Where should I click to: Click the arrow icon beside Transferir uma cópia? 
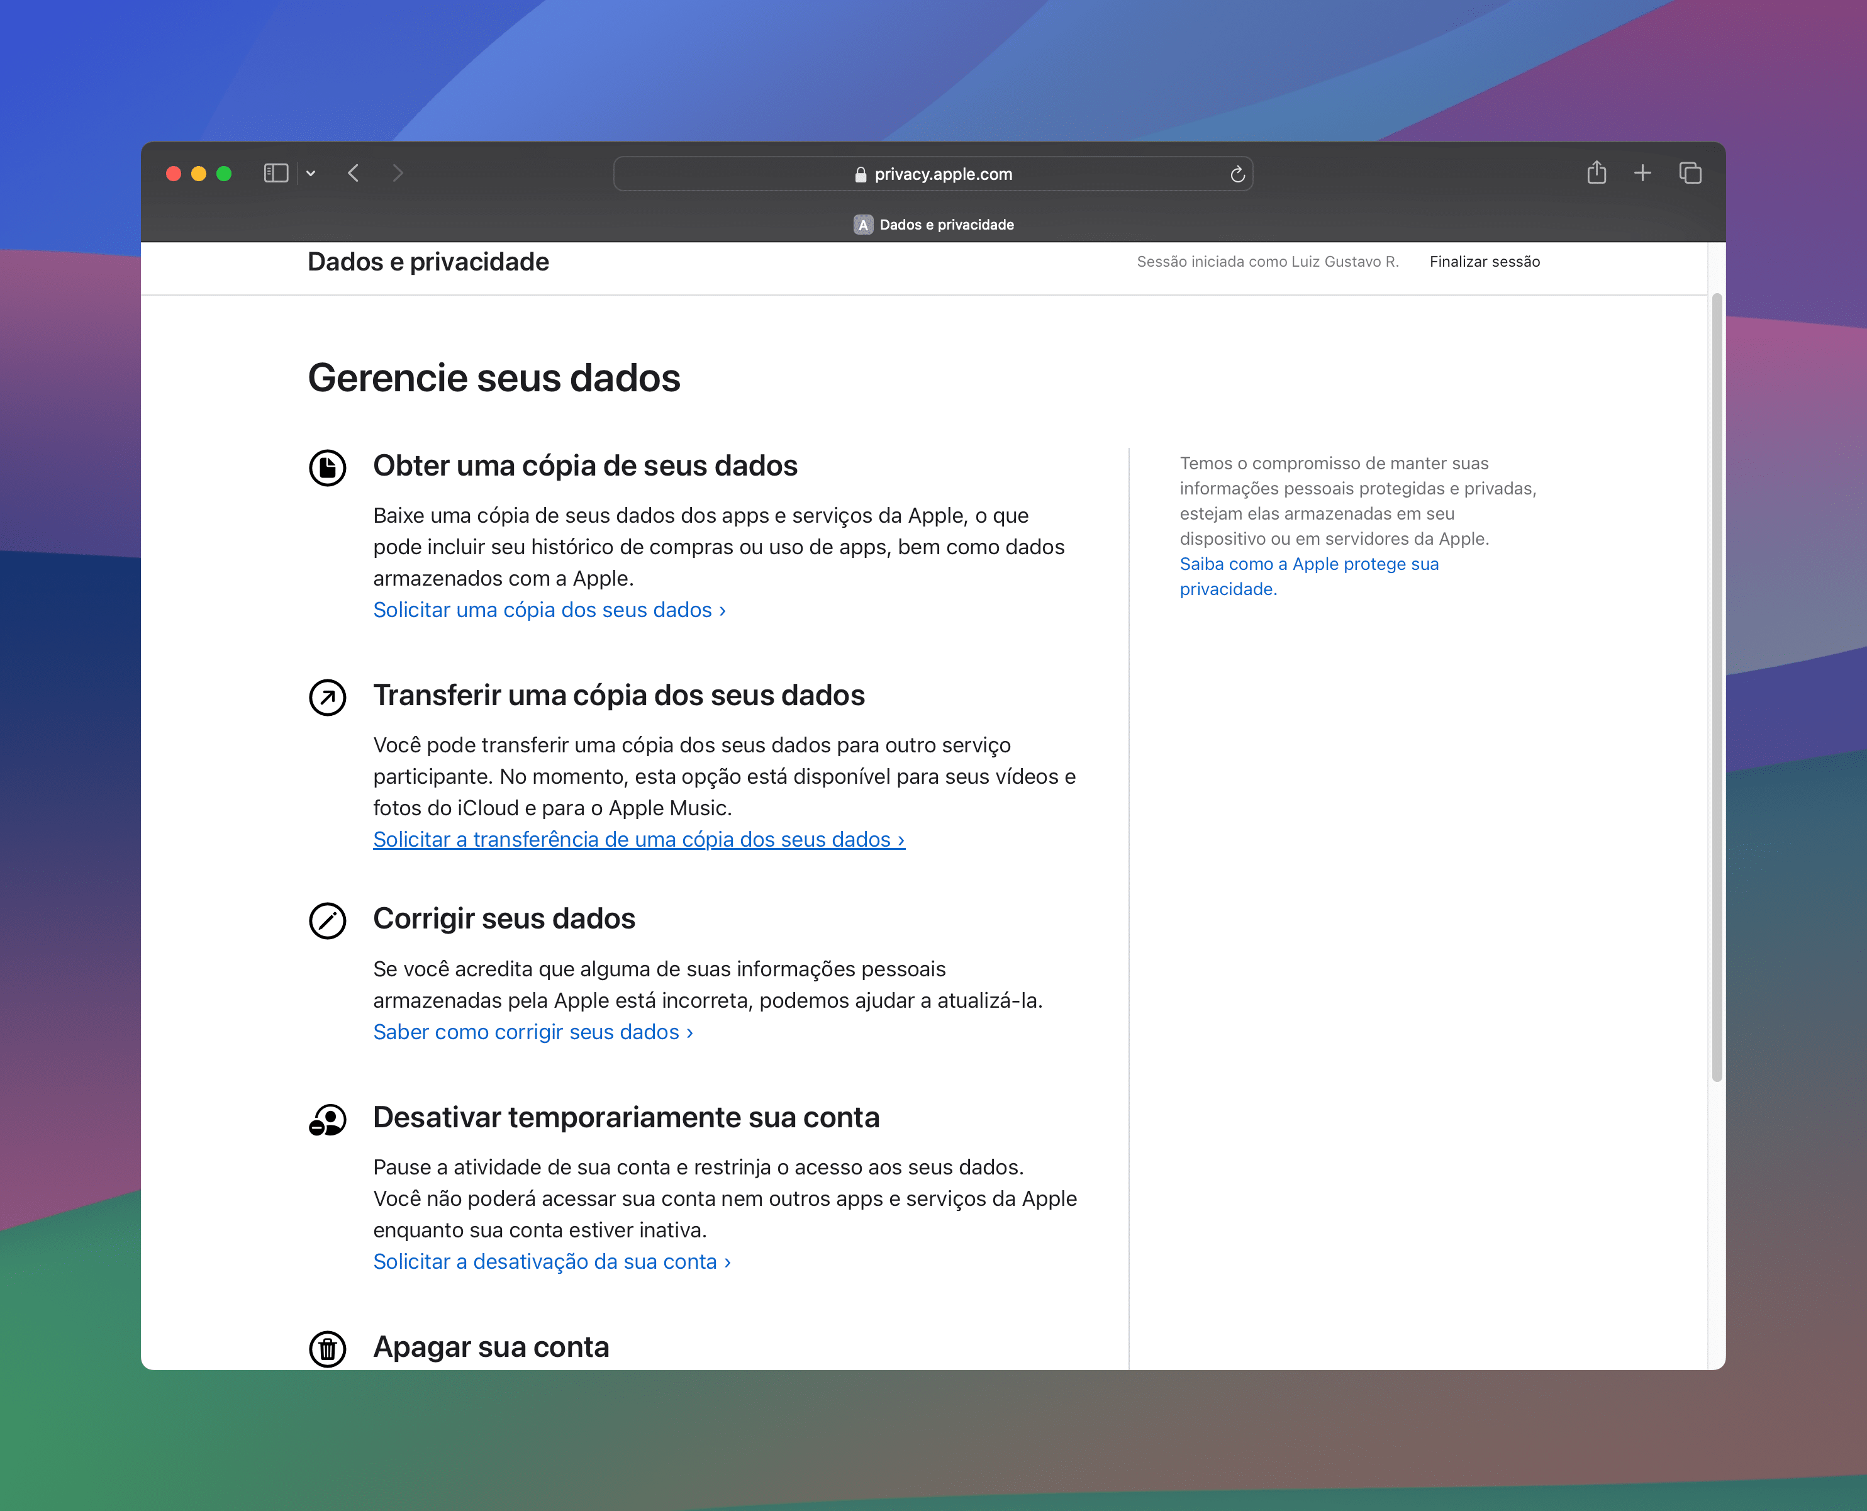coord(327,697)
